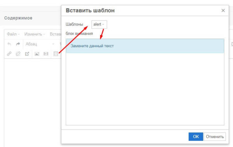Open the alert templates dropdown

click(99, 24)
